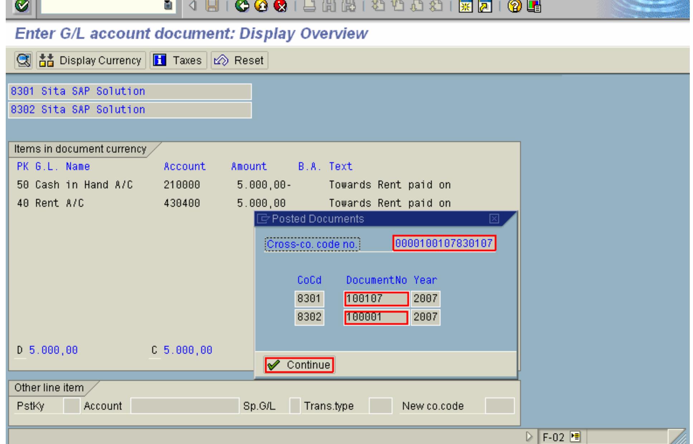This screenshot has width=693, height=444.
Task: Select cross-company number 0000100107830107
Action: point(444,243)
